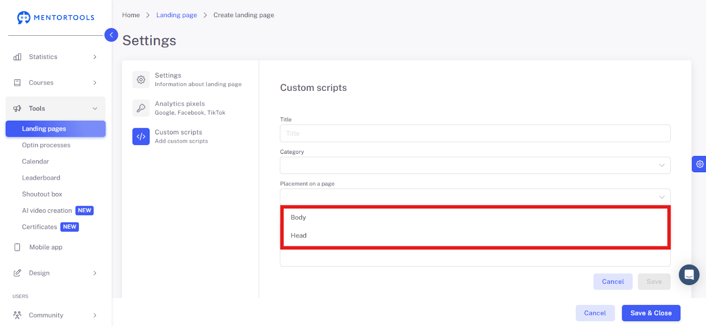Collapse sidebar with blue arrow button
Screen dimensions: 706x326
[111, 35]
